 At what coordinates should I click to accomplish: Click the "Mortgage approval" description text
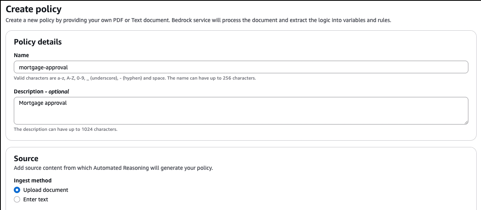[x=43, y=103]
